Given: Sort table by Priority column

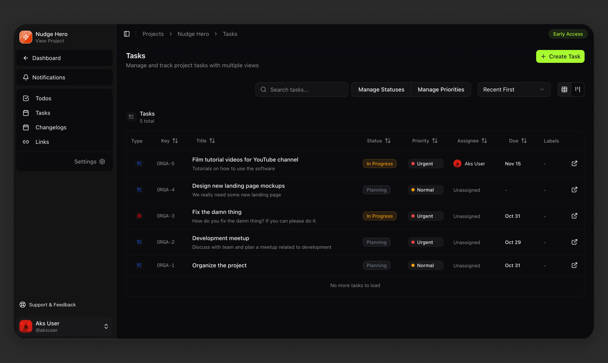Looking at the screenshot, I should click(425, 141).
